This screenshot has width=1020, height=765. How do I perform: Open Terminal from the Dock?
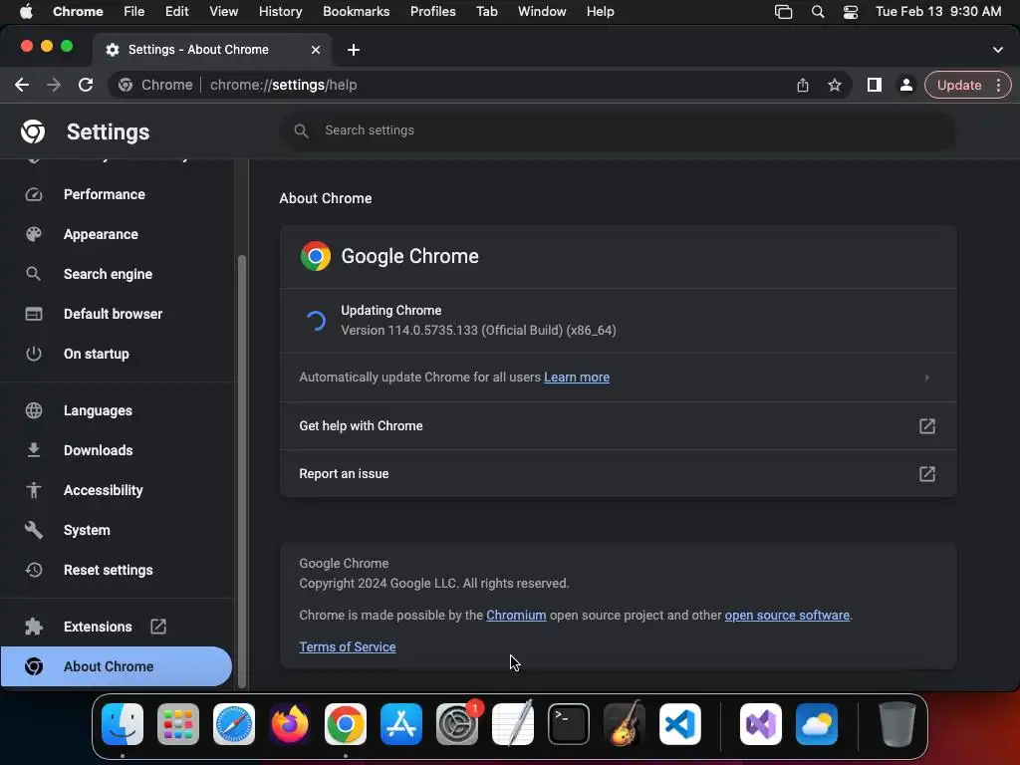click(x=569, y=724)
